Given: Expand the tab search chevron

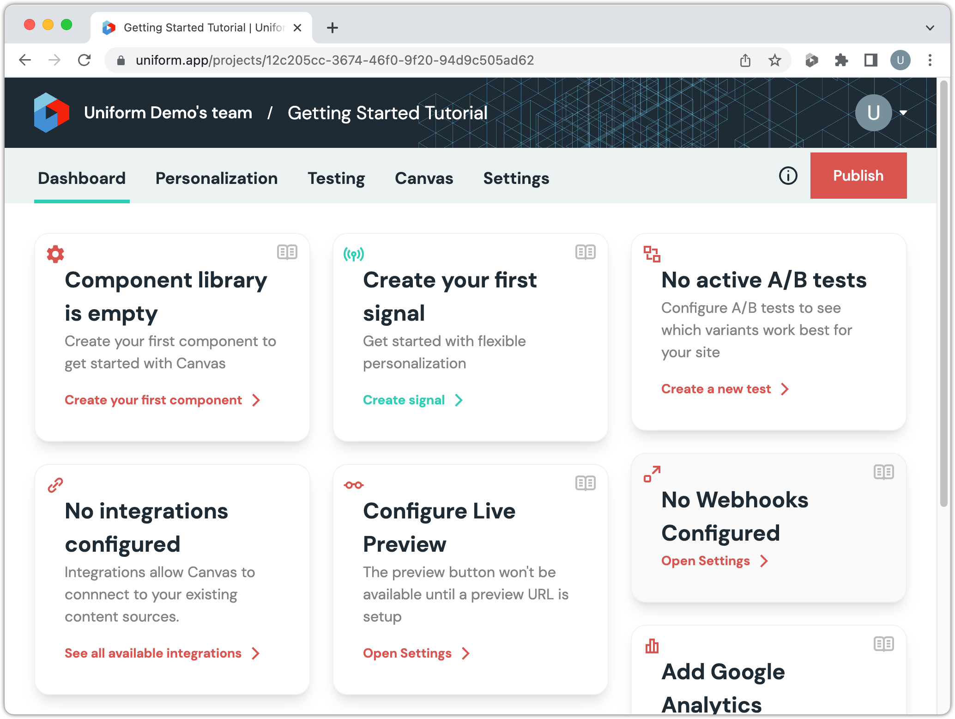Looking at the screenshot, I should (x=930, y=28).
